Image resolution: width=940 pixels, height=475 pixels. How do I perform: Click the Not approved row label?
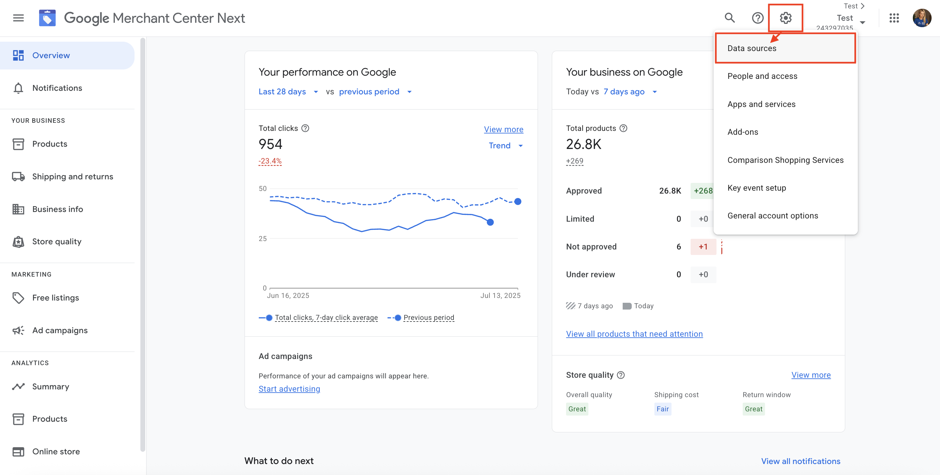(591, 247)
